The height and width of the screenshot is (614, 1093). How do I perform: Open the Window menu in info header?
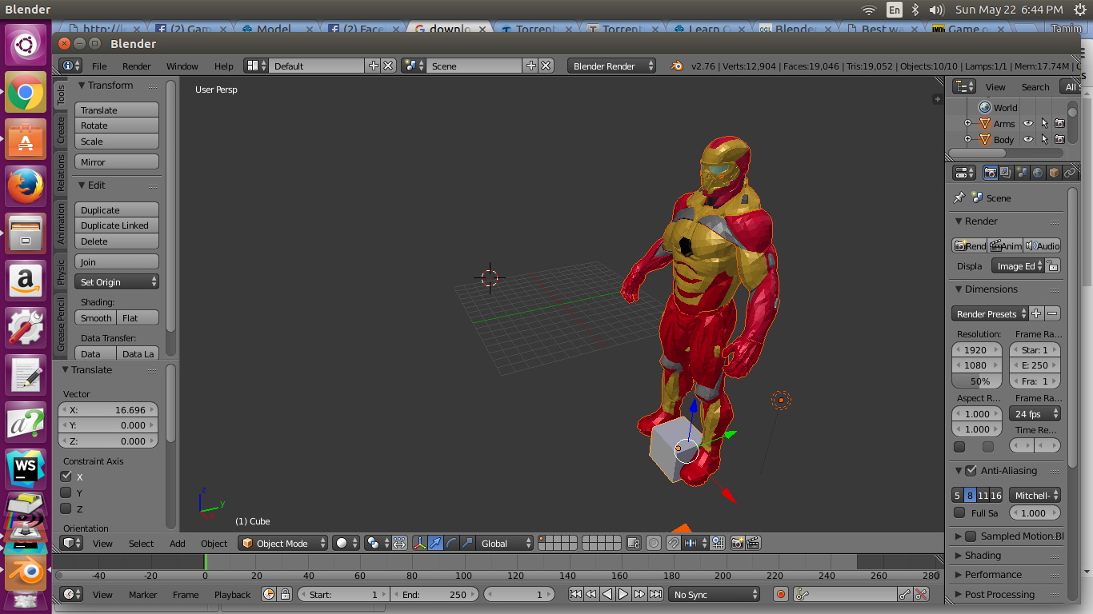pyautogui.click(x=182, y=66)
